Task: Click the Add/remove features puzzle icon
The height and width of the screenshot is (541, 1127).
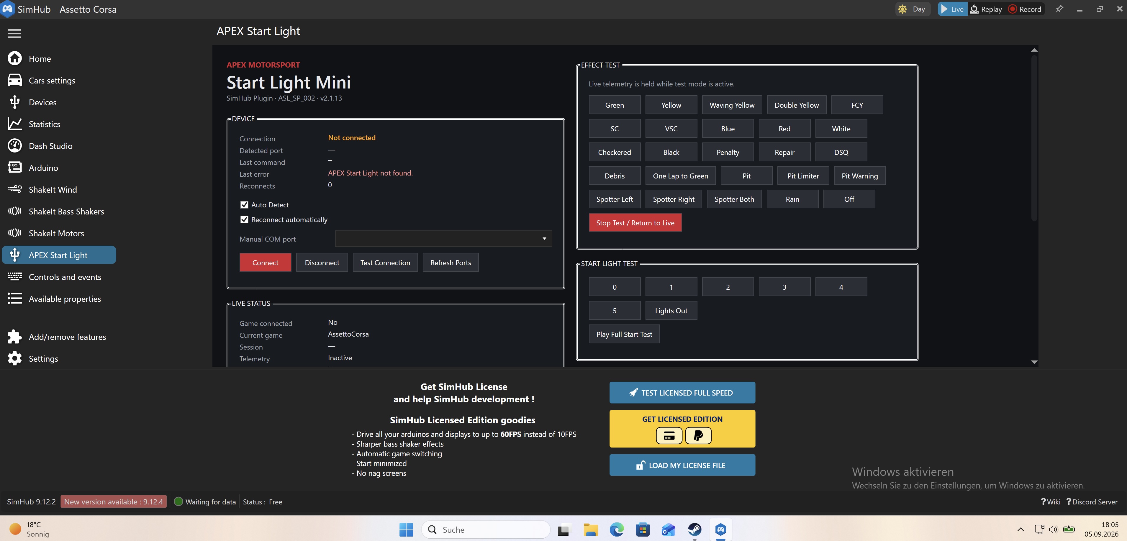Action: pyautogui.click(x=14, y=336)
